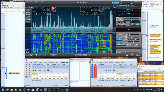Image resolution: width=164 pixels, height=92 pixels.
Task: Toggle XRIT button on slice A
Action: click(48, 14)
